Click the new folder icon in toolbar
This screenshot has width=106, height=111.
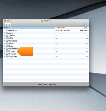click(x=85, y=24)
